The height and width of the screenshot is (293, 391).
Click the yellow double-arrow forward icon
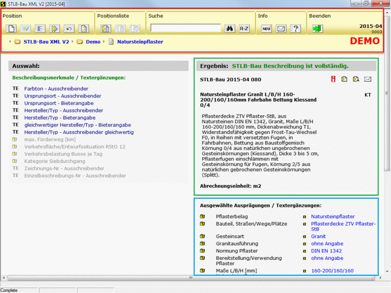55,29
